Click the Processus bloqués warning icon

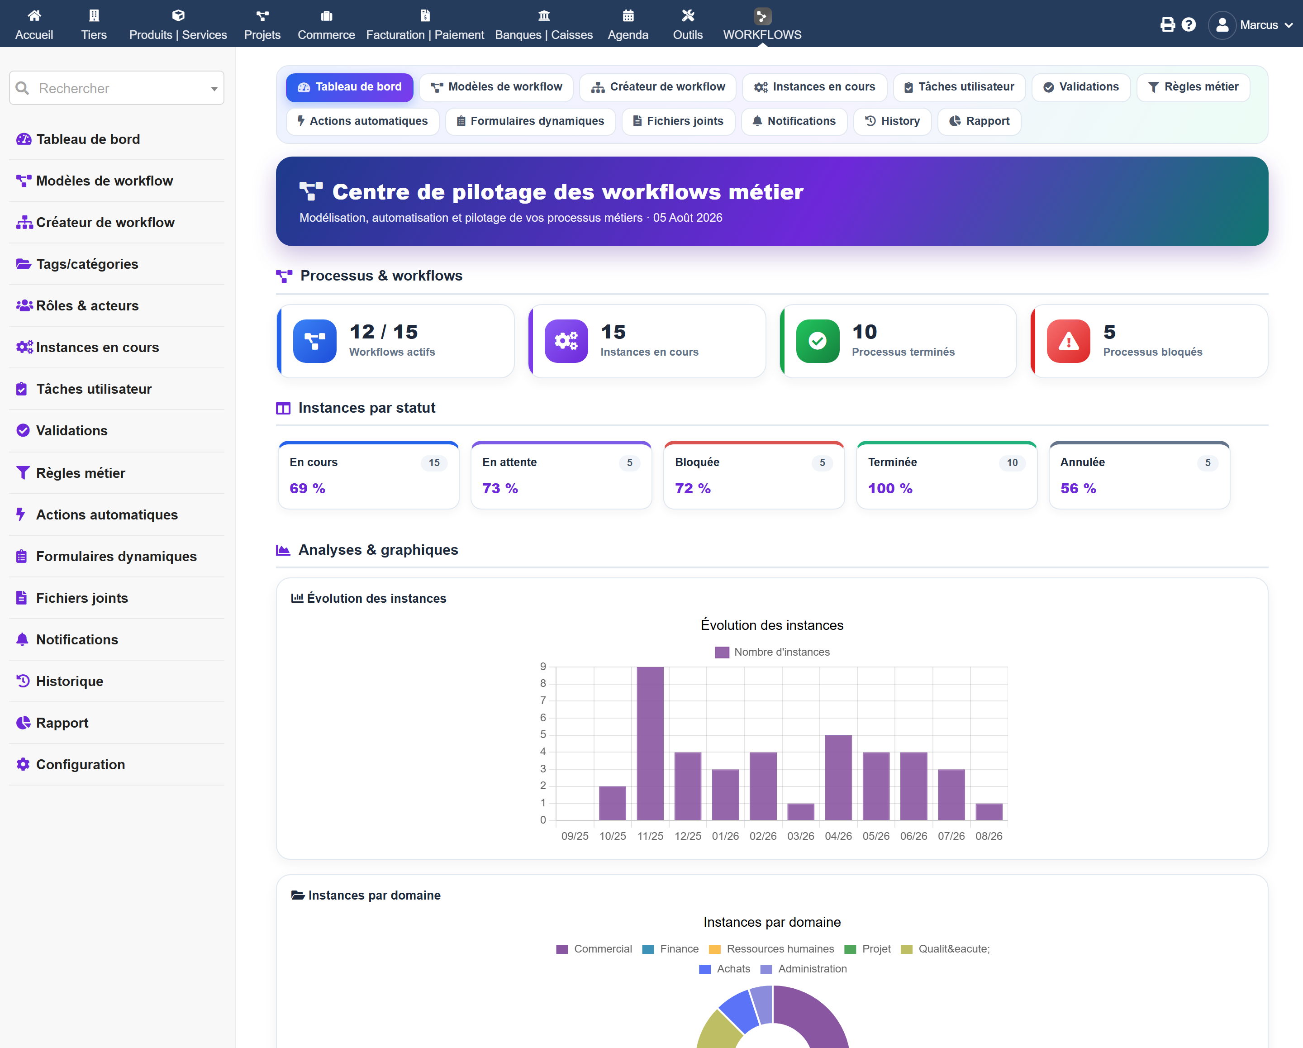1068,341
